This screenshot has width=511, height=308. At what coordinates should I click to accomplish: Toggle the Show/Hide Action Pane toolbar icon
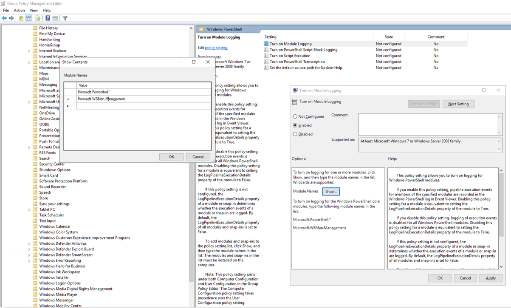[x=55, y=18]
